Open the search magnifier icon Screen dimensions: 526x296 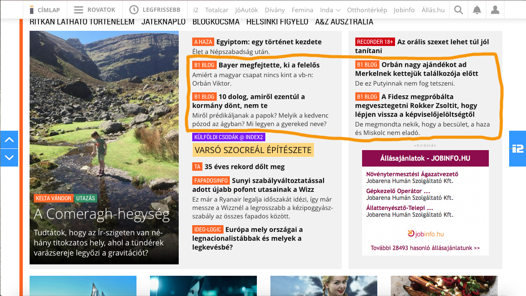tap(458, 10)
